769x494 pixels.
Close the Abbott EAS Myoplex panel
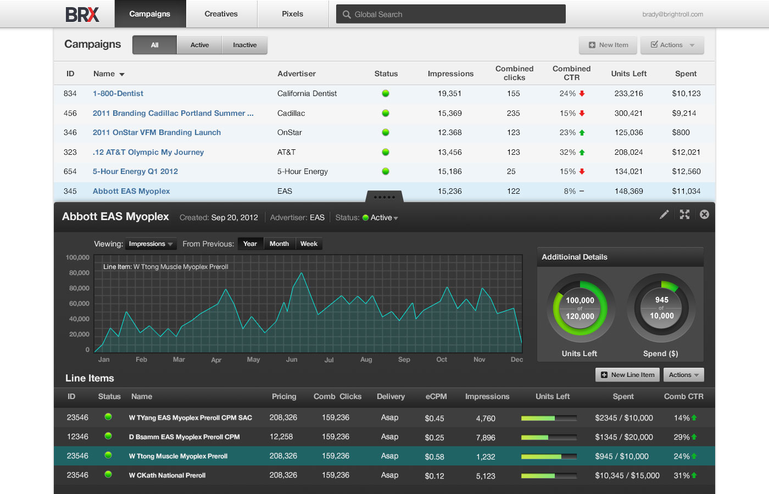[x=704, y=215]
